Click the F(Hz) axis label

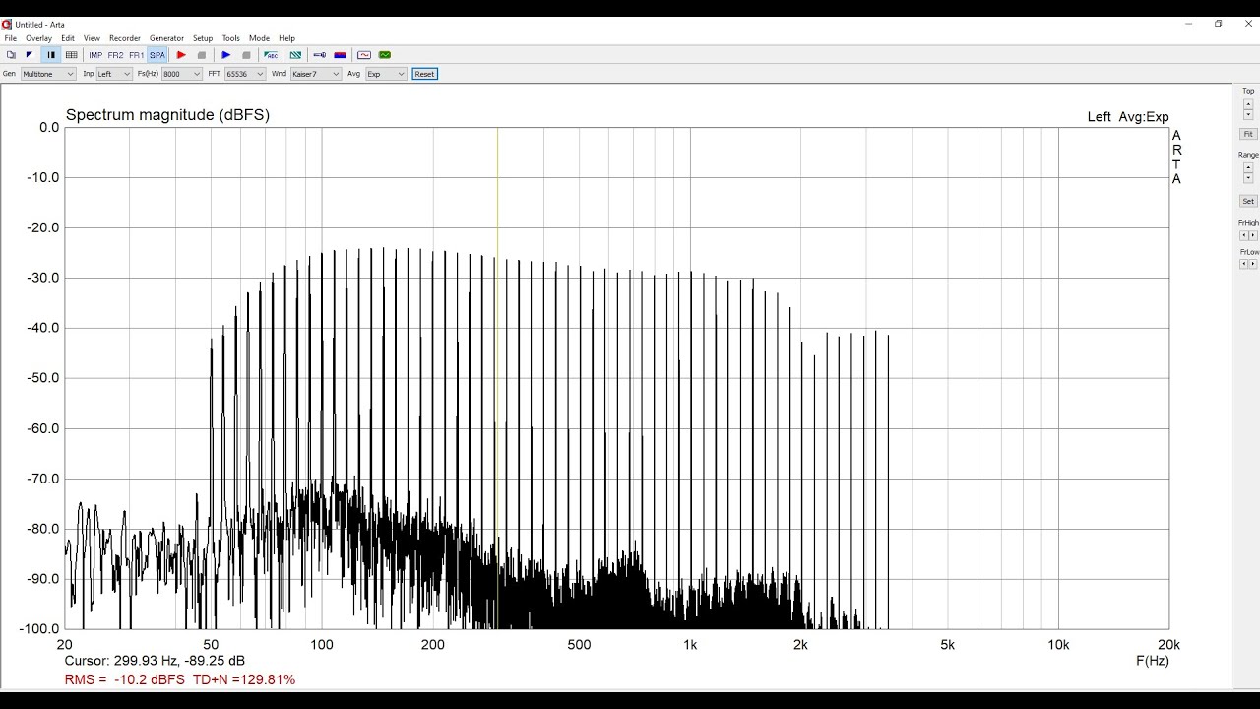coord(1153,661)
